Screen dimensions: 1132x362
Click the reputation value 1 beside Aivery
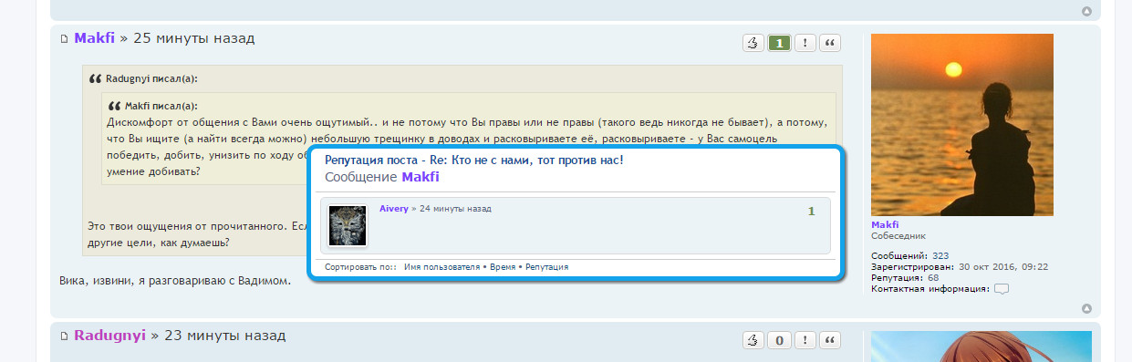[811, 212]
